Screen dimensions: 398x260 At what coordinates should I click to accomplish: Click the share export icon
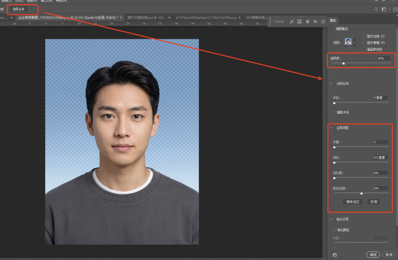tap(395, 9)
